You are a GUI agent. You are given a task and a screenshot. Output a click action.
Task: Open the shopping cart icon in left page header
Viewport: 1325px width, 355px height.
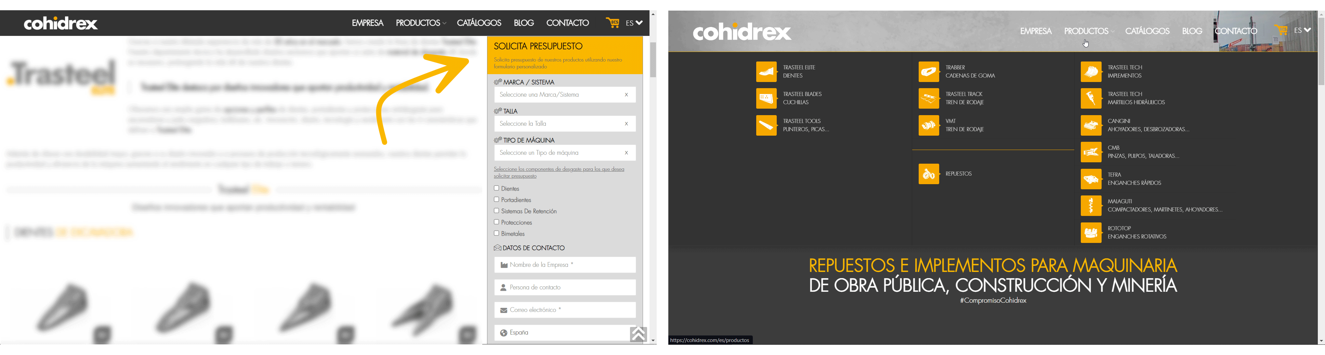point(613,23)
